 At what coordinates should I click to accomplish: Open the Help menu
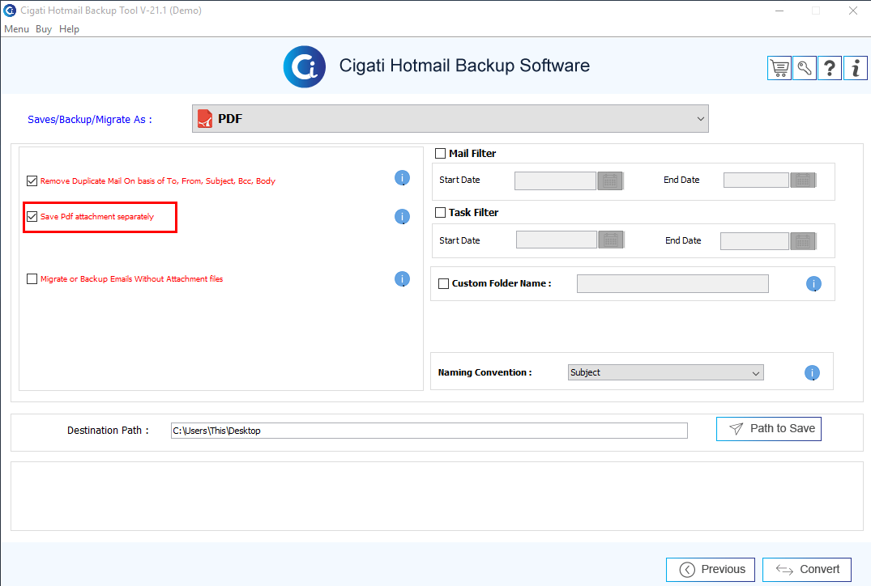tap(69, 29)
